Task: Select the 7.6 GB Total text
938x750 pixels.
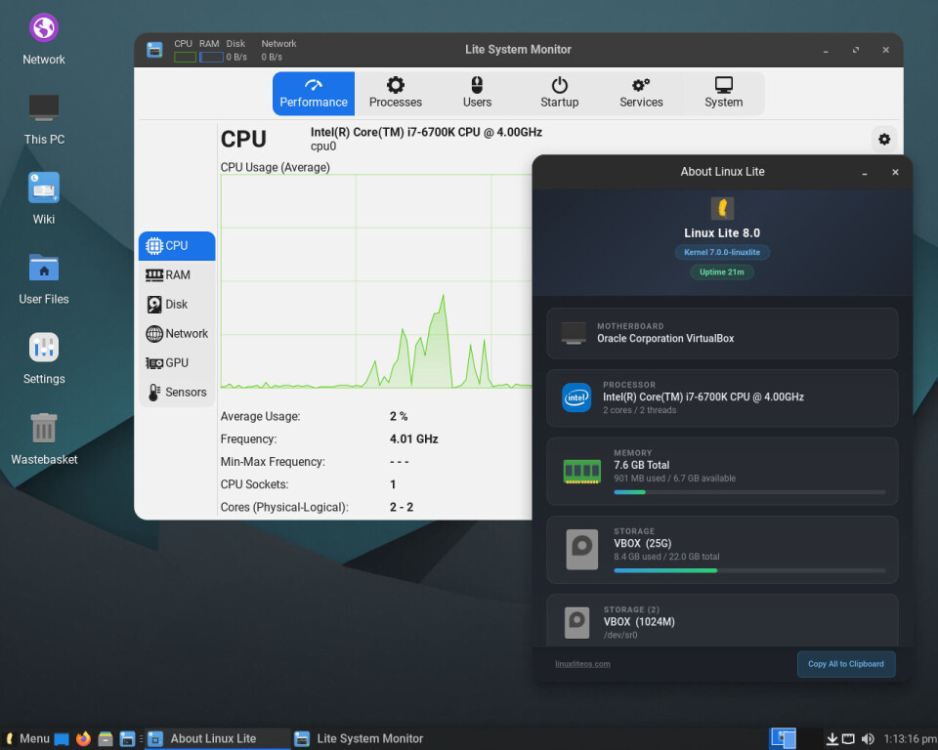Action: (641, 465)
